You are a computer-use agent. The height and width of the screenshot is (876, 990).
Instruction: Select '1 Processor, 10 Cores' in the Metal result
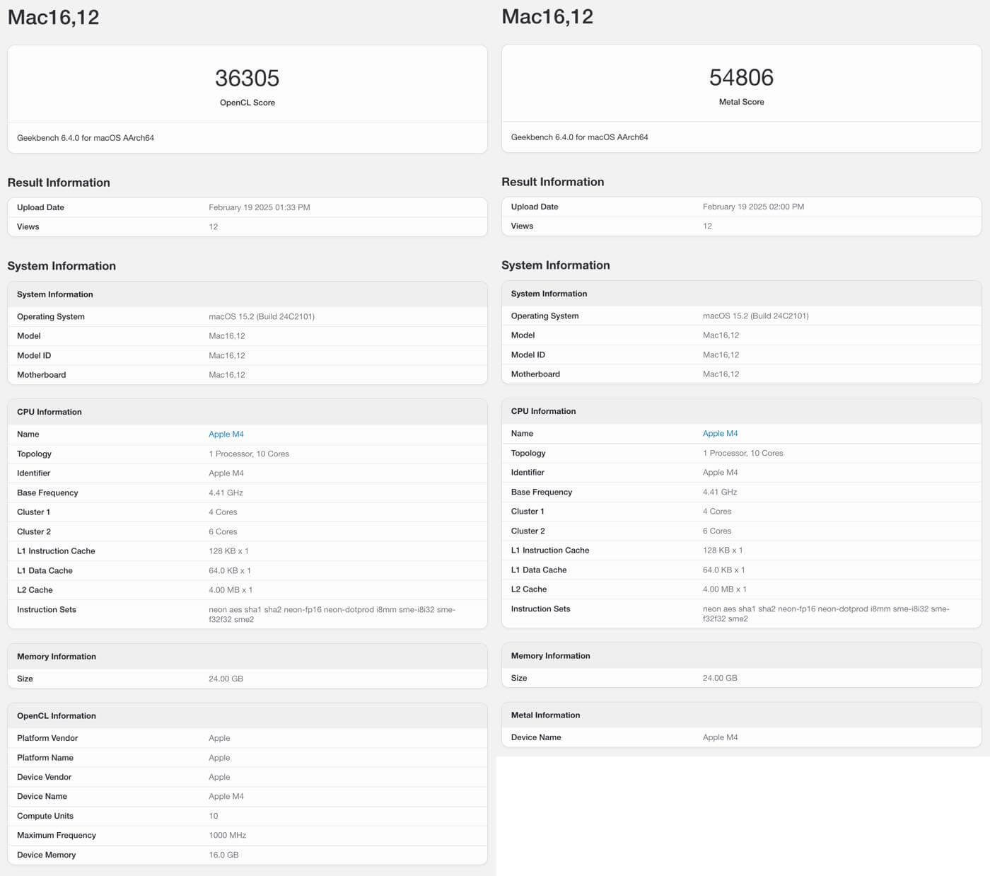click(x=743, y=454)
